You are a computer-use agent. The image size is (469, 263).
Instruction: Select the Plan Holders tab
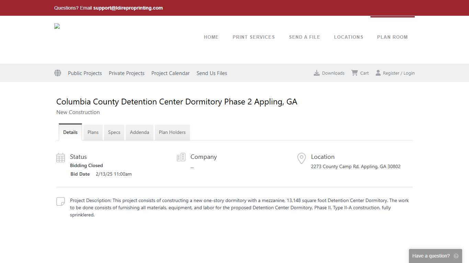[x=172, y=132]
